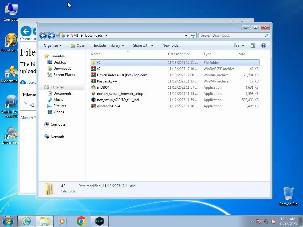Select the 42 WinRAR ZIP archive icon
The image size is (303, 227).
click(x=93, y=69)
